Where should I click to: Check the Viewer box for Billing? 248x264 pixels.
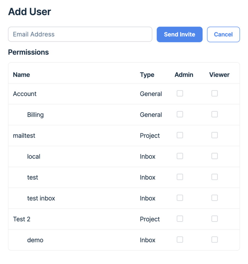[x=215, y=114]
